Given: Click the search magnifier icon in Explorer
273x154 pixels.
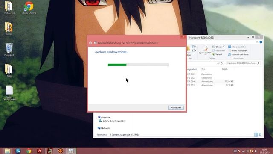Looking at the screenshot, I should (258, 63).
